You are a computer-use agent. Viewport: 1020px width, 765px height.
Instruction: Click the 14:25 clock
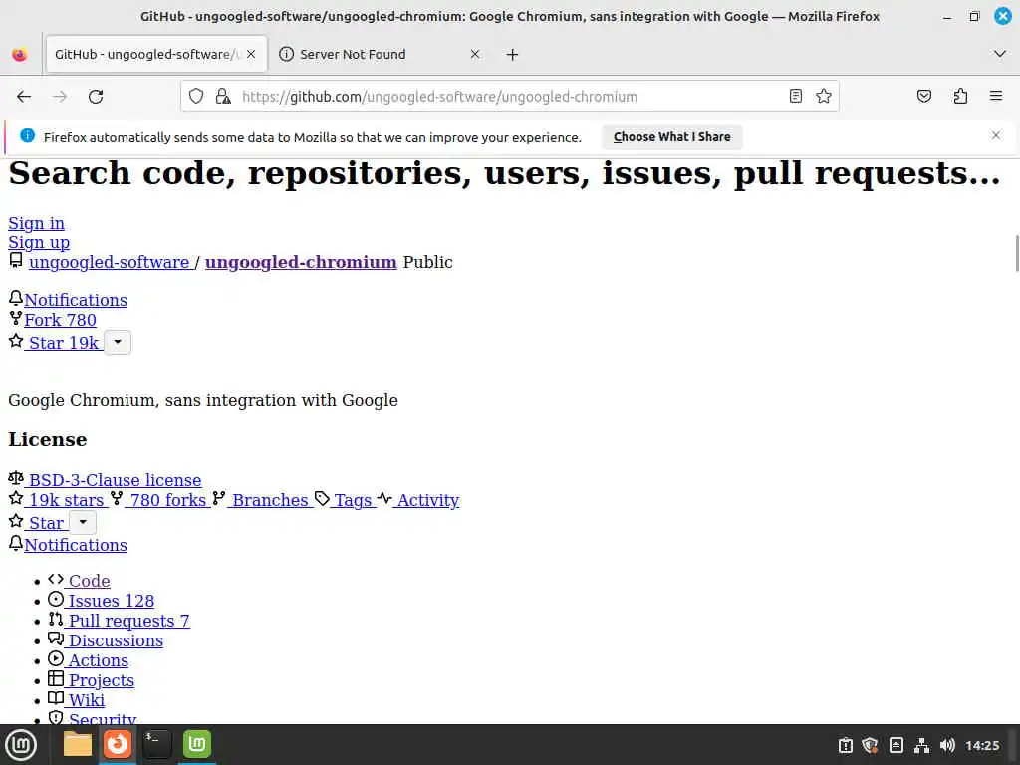(x=982, y=745)
